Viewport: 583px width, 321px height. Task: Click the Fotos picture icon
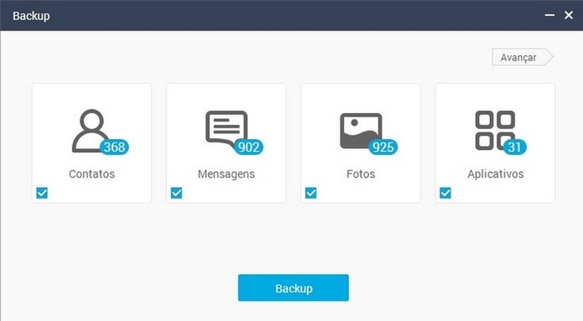(x=361, y=131)
